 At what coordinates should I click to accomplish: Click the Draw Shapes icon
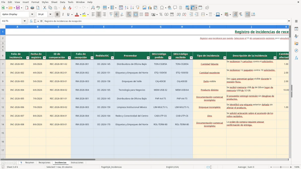(x=207, y=8)
